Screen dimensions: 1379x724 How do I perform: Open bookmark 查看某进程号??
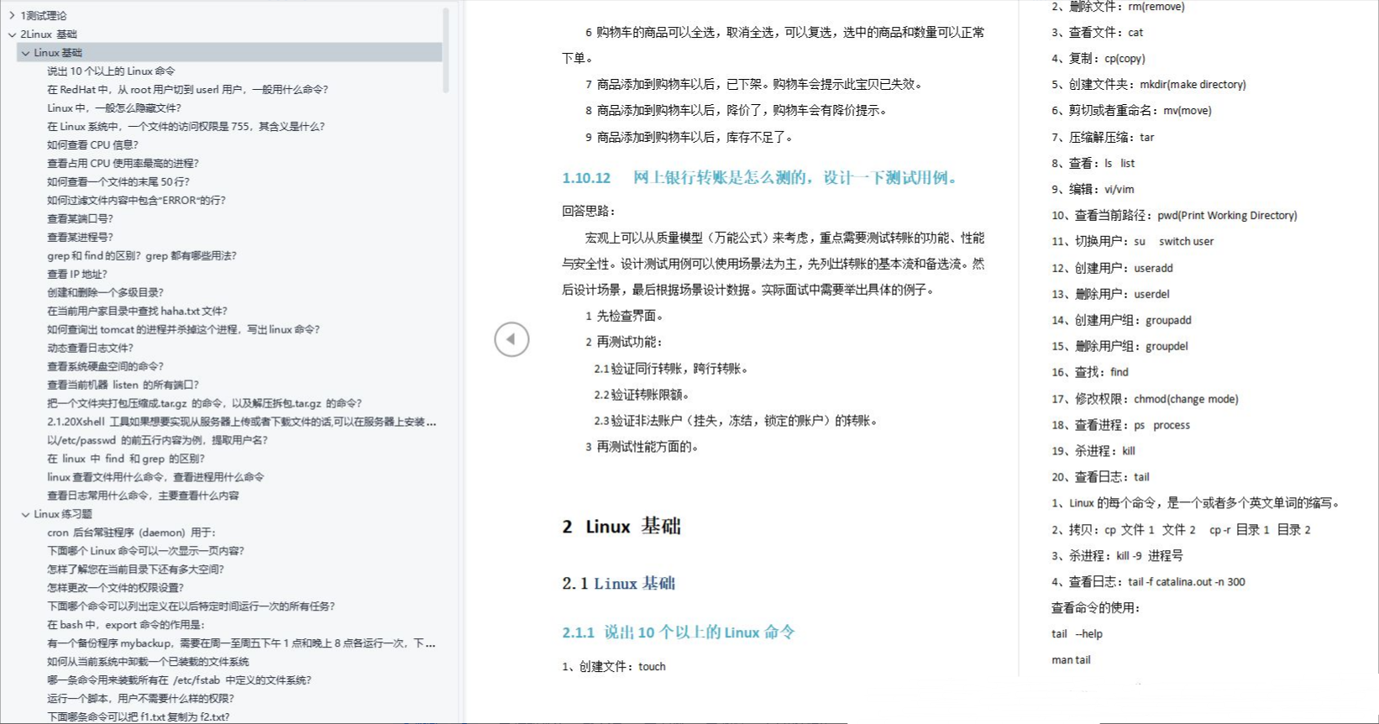point(80,238)
